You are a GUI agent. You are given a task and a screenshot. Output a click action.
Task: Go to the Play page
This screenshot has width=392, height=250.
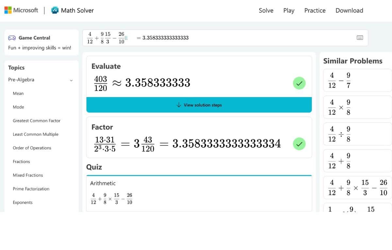[289, 10]
